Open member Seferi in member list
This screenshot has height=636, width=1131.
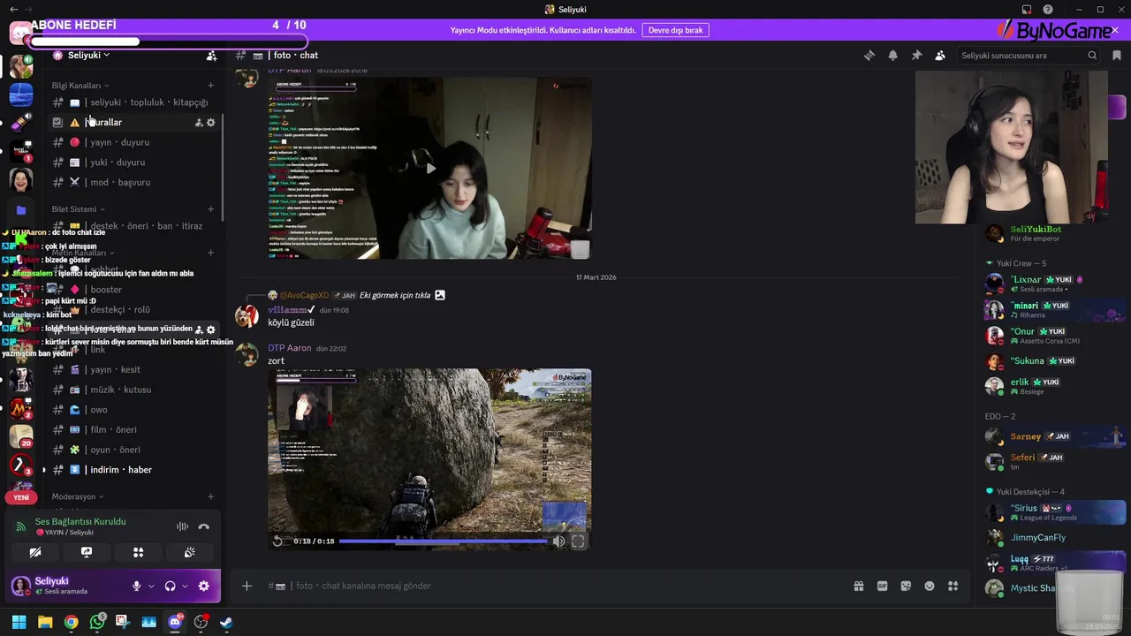click(1055, 461)
